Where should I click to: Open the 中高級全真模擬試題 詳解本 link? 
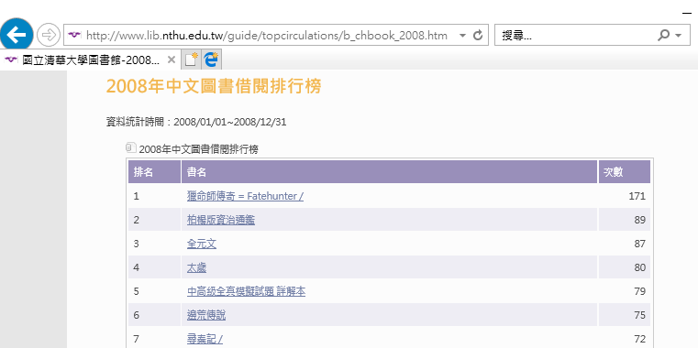pos(246,292)
